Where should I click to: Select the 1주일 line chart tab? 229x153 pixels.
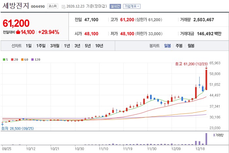click(41, 46)
